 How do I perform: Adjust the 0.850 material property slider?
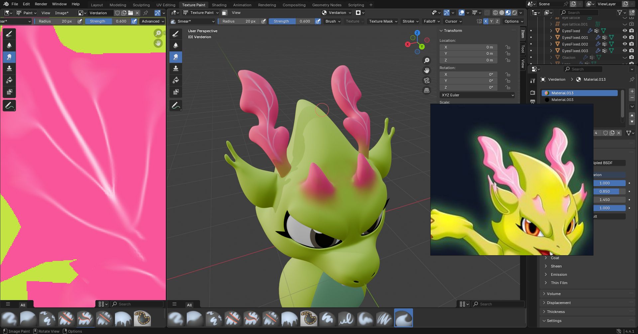[x=609, y=191]
